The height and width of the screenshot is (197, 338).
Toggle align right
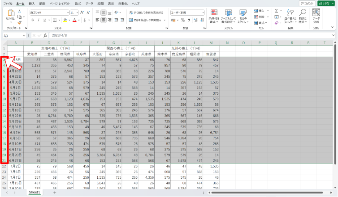(x=109, y=20)
